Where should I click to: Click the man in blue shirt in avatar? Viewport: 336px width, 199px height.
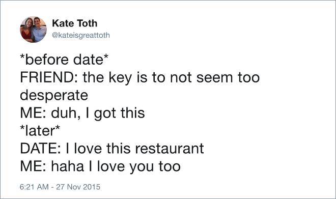[x=39, y=30]
